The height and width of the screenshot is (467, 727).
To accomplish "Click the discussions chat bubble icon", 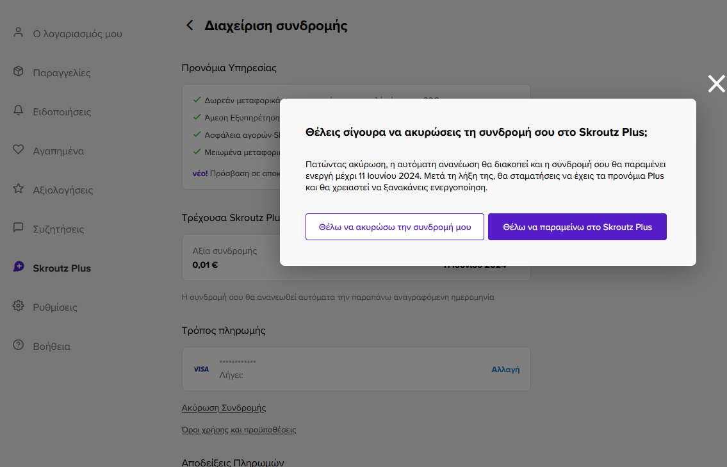I will [18, 227].
